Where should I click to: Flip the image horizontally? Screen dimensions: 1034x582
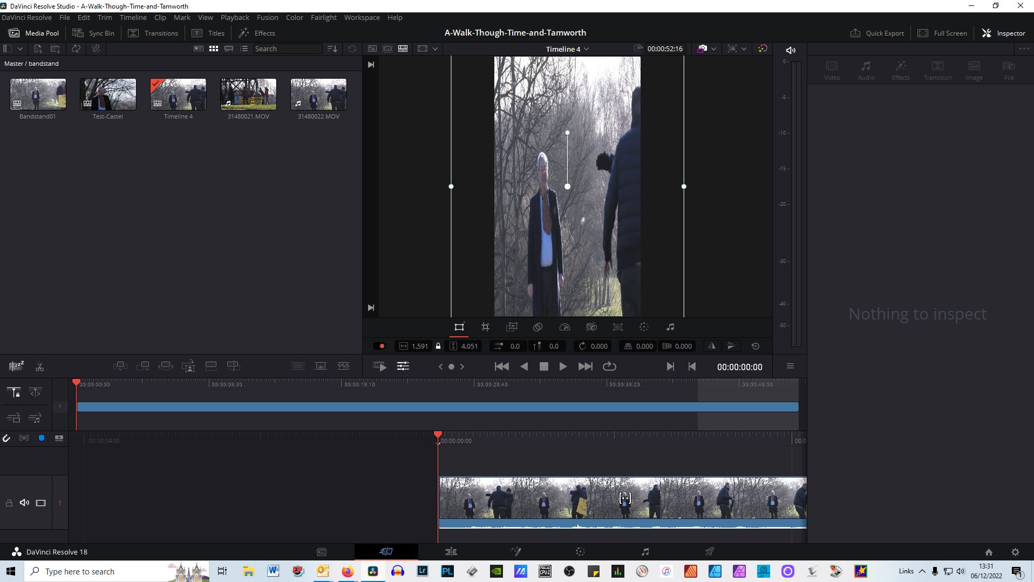click(x=711, y=346)
